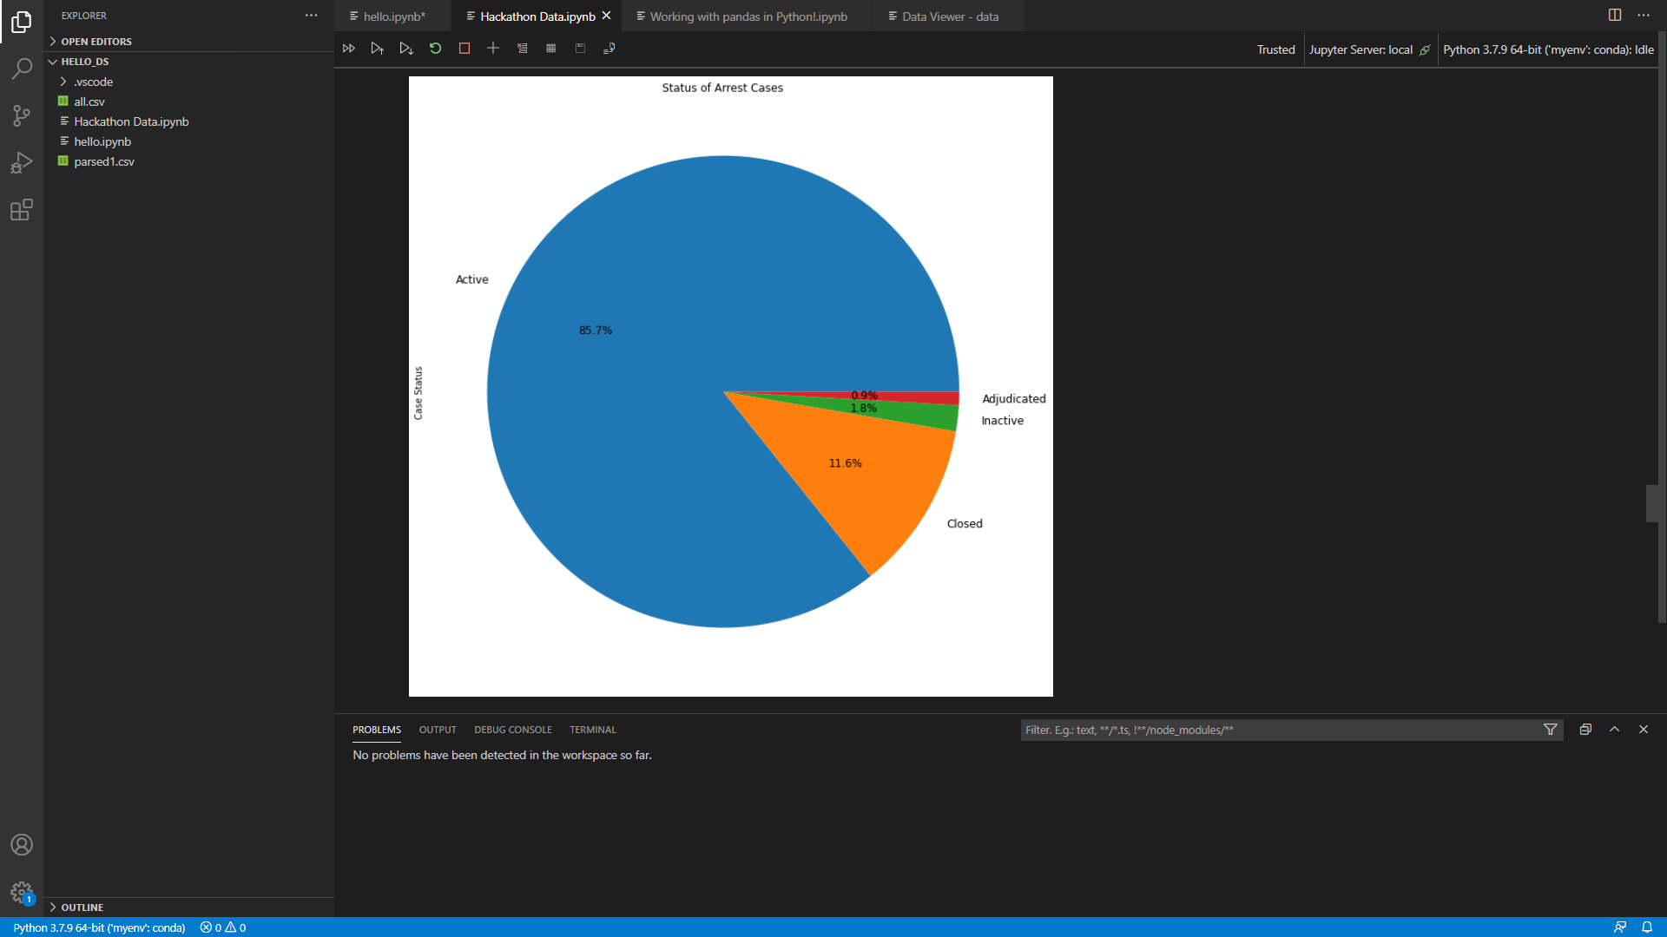
Task: Switch to the TERMINAL panel tab
Action: (592, 730)
